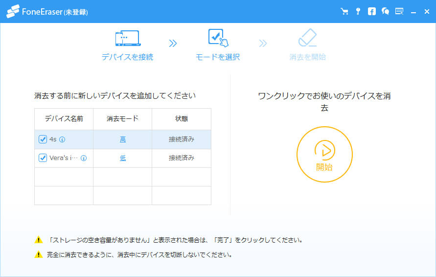Click 接続済み status in Vera's row
The height and width of the screenshot is (277, 436).
(181, 158)
